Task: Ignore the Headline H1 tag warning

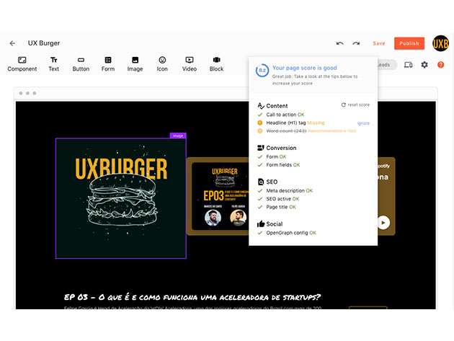Action: pos(363,123)
